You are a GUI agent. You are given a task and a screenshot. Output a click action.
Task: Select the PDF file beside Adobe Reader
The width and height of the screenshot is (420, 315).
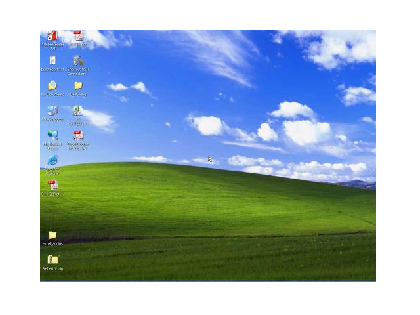click(78, 35)
